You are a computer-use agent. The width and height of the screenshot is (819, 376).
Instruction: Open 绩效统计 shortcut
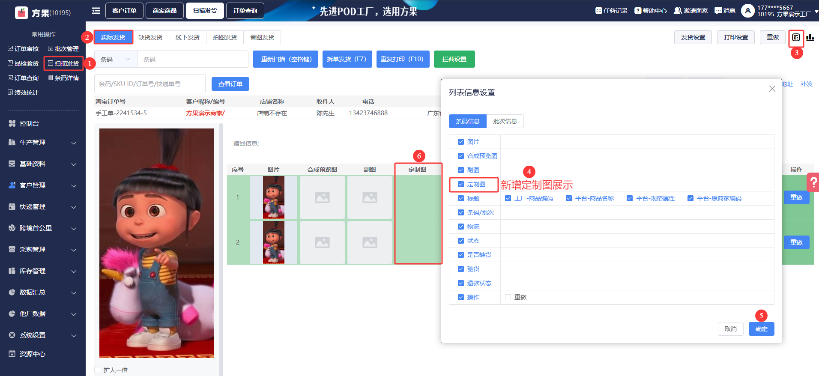23,93
